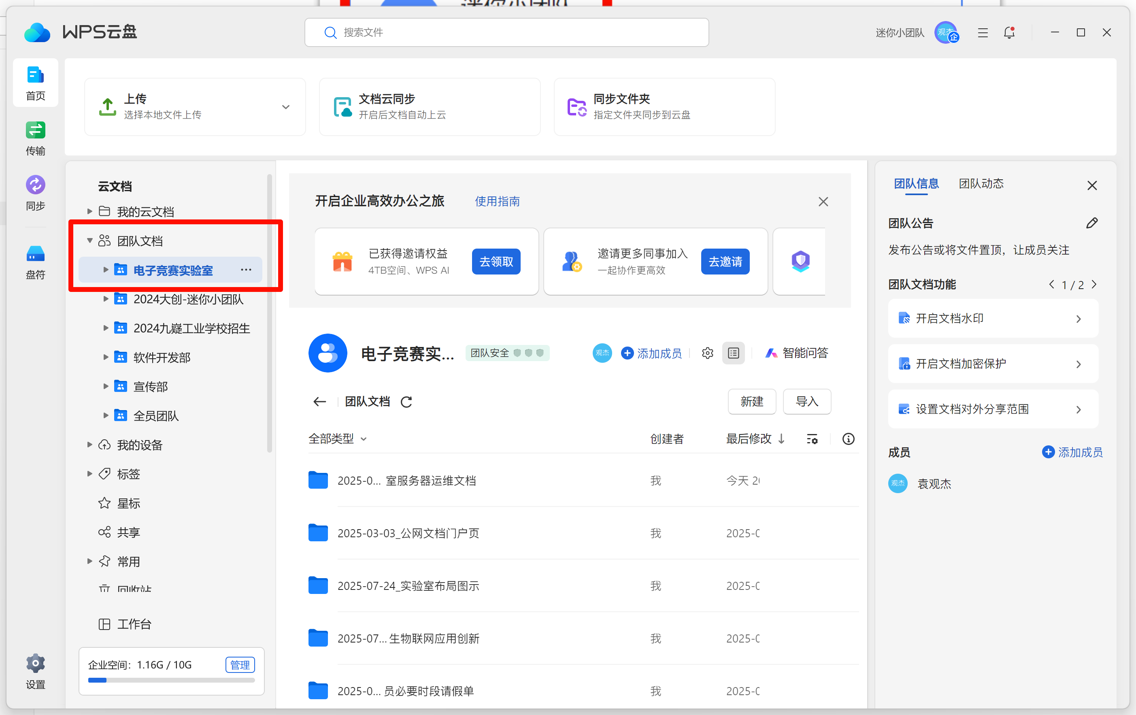Click the info circle icon in list header

[x=848, y=439]
